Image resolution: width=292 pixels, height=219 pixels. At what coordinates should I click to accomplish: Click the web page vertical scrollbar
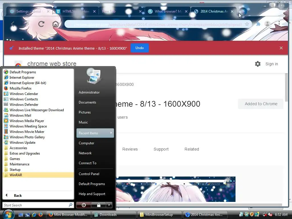(x=286, y=88)
